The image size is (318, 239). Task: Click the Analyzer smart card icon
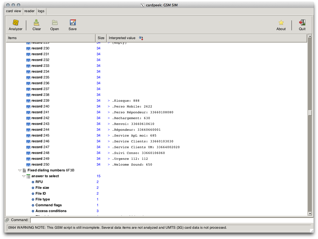15,23
